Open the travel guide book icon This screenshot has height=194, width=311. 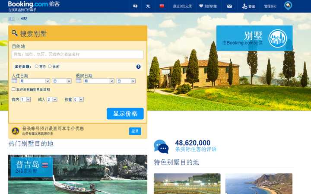[135, 6]
